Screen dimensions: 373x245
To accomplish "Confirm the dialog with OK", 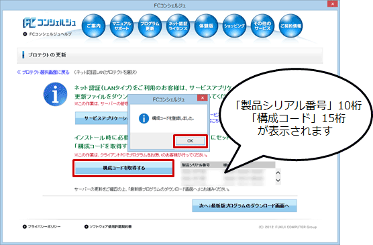I will pyautogui.click(x=190, y=141).
